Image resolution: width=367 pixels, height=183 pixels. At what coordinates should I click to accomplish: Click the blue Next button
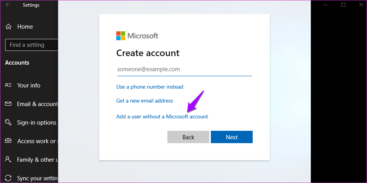[x=232, y=137]
